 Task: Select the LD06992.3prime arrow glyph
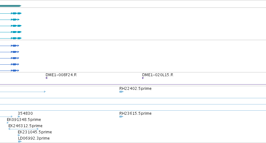point(20,141)
